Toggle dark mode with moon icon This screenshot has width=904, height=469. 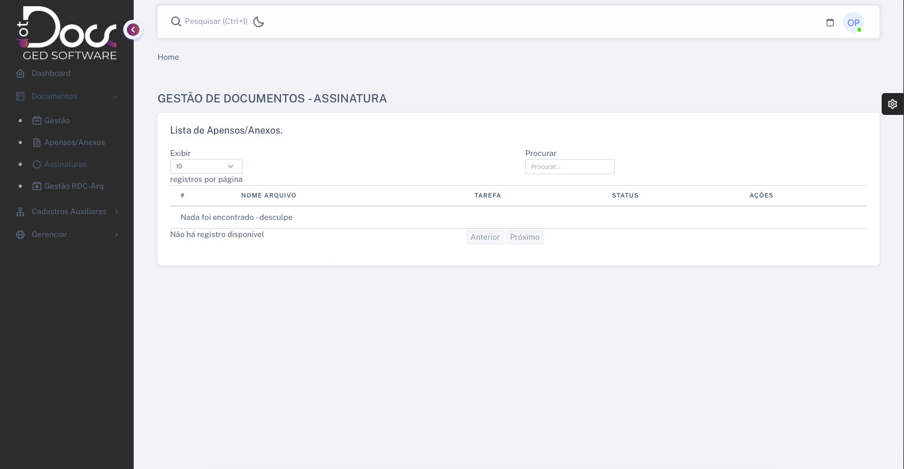point(259,21)
